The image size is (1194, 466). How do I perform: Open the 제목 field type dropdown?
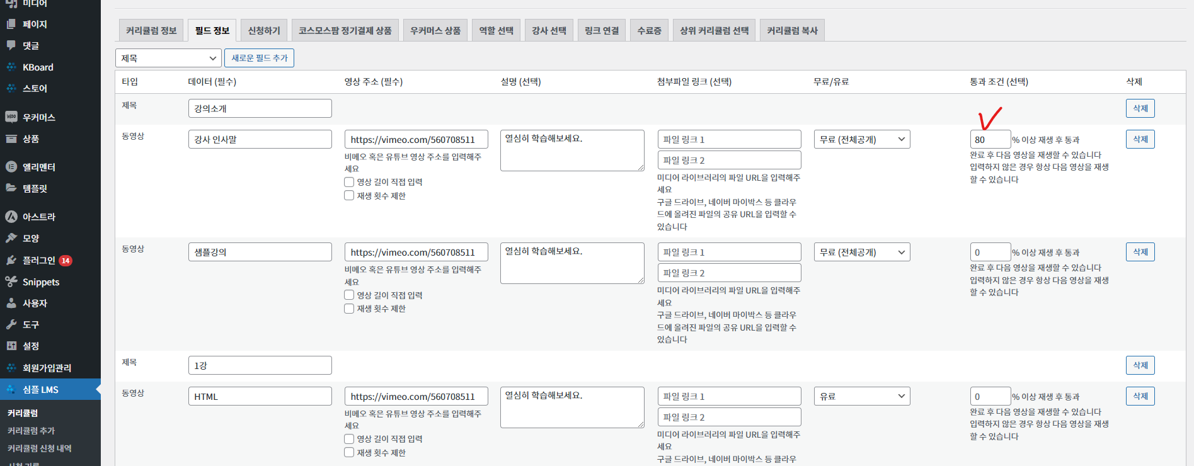click(168, 58)
